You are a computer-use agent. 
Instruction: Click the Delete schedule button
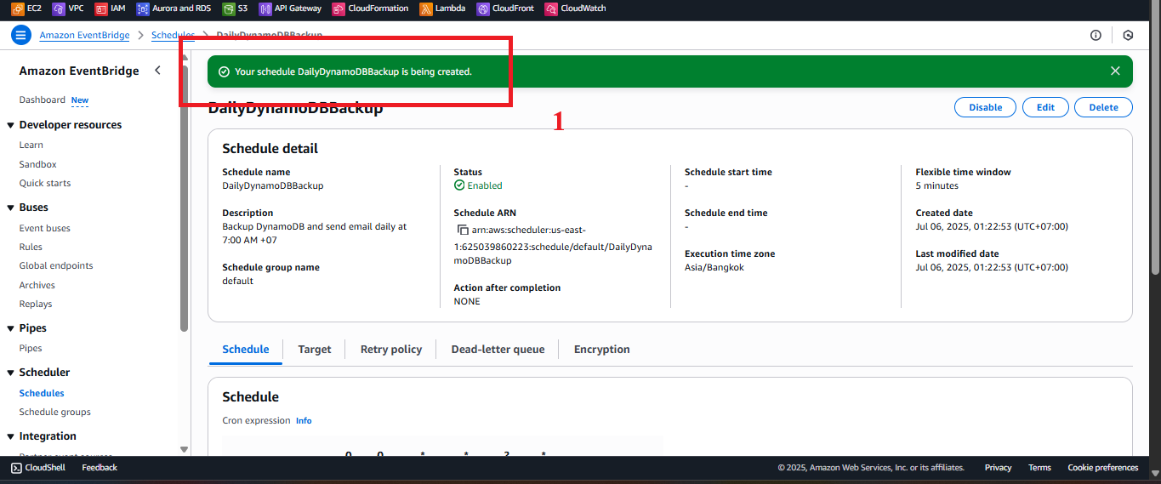pyautogui.click(x=1104, y=107)
